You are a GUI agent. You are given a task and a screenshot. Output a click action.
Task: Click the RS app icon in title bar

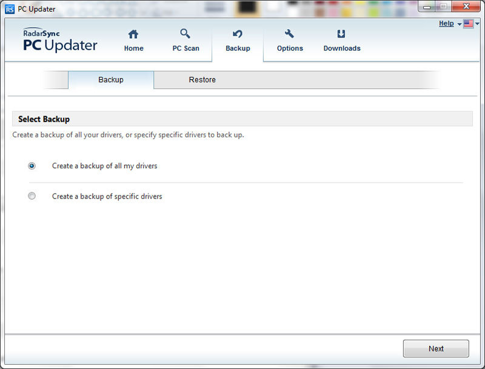pyautogui.click(x=10, y=9)
